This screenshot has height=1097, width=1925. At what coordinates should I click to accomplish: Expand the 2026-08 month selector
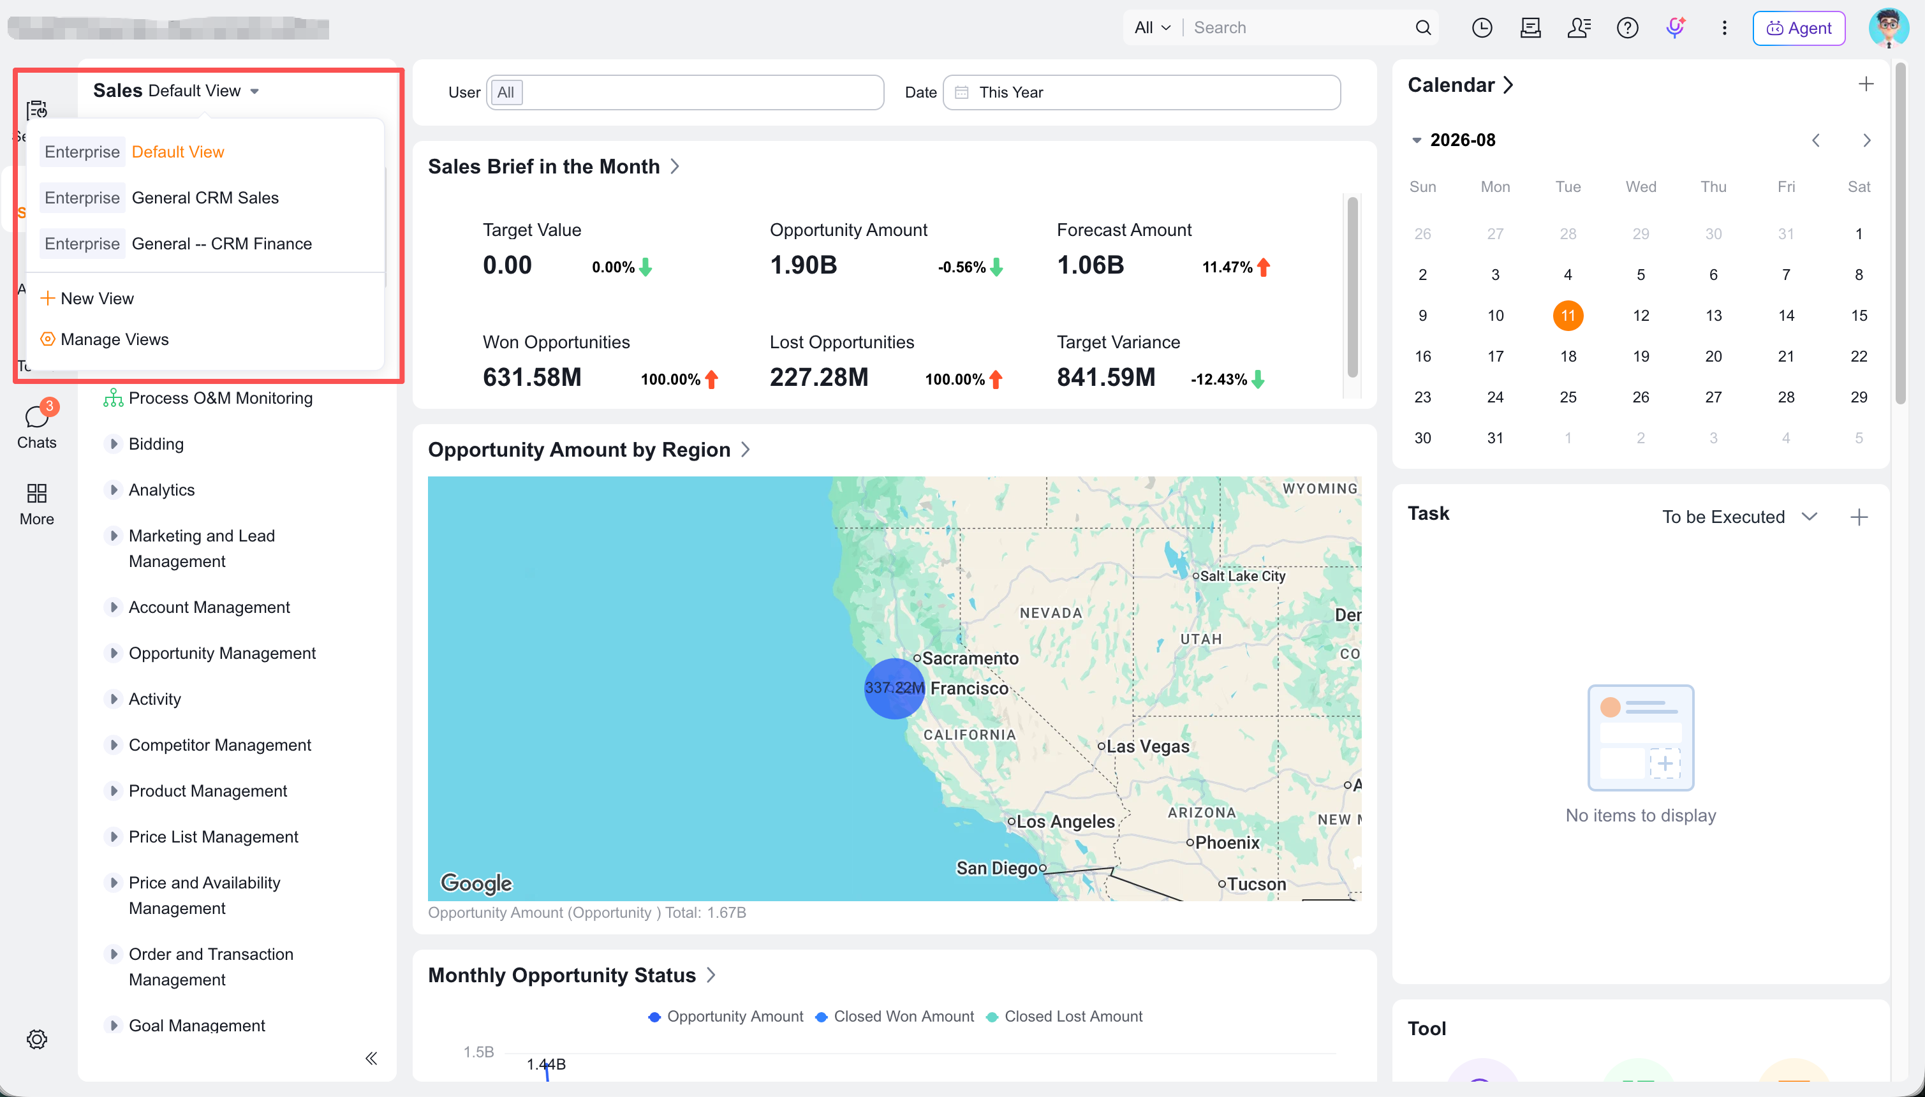(1417, 140)
